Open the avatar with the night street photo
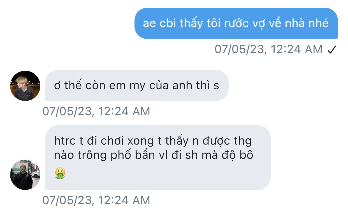 tap(25, 86)
